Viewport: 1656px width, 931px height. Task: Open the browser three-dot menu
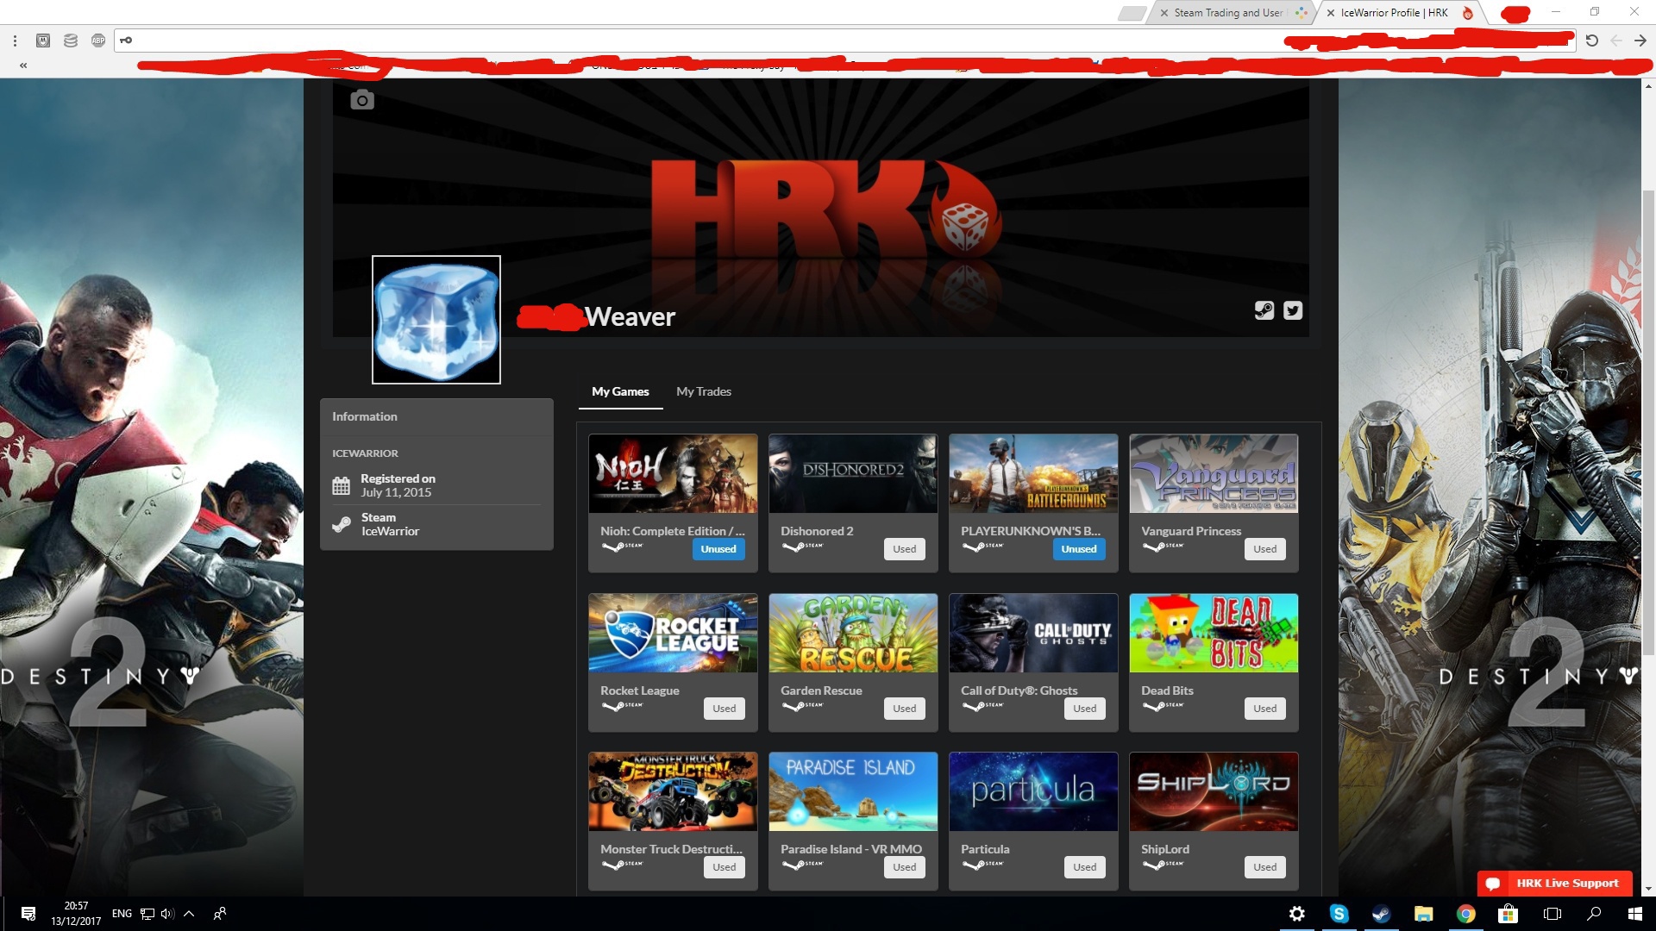pyautogui.click(x=15, y=41)
